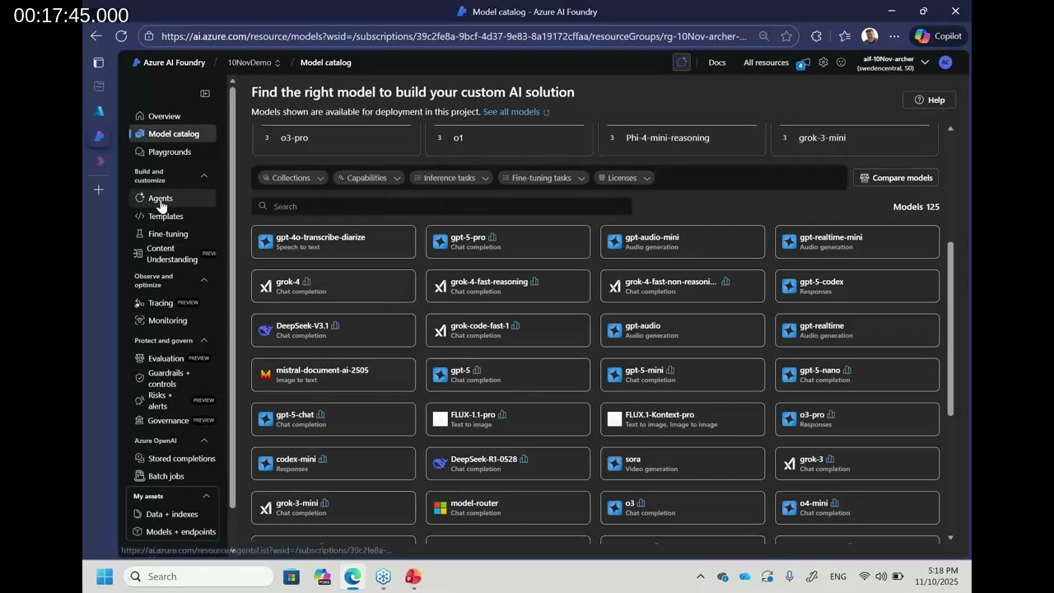Click the sora model icon
This screenshot has height=593, width=1054.
614,464
